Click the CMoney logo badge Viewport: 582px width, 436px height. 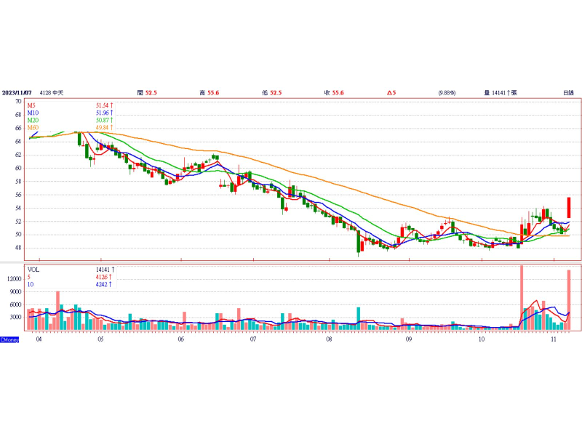coord(9,339)
